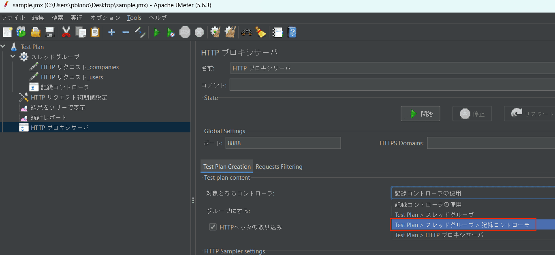Switch to the Requests Filtering tab
Image resolution: width=555 pixels, height=255 pixels.
coord(279,166)
